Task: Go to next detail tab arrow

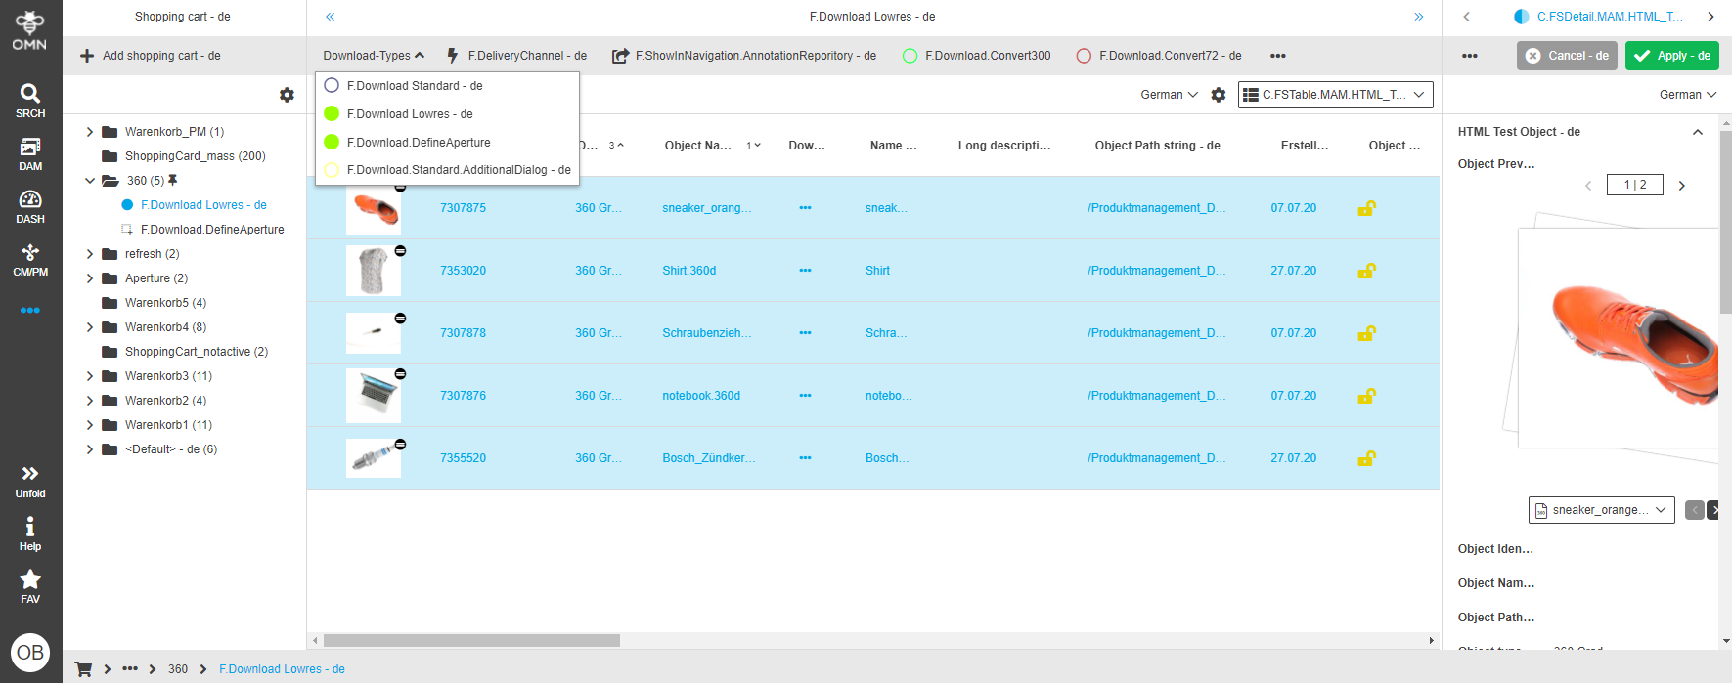Action: click(1710, 17)
